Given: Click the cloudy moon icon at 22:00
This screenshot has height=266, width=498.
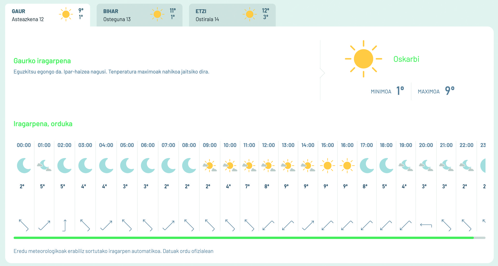Looking at the screenshot, I should pyautogui.click(x=466, y=165).
